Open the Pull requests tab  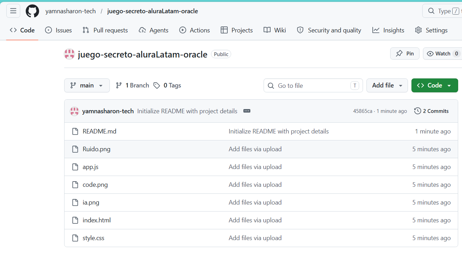[x=105, y=30]
